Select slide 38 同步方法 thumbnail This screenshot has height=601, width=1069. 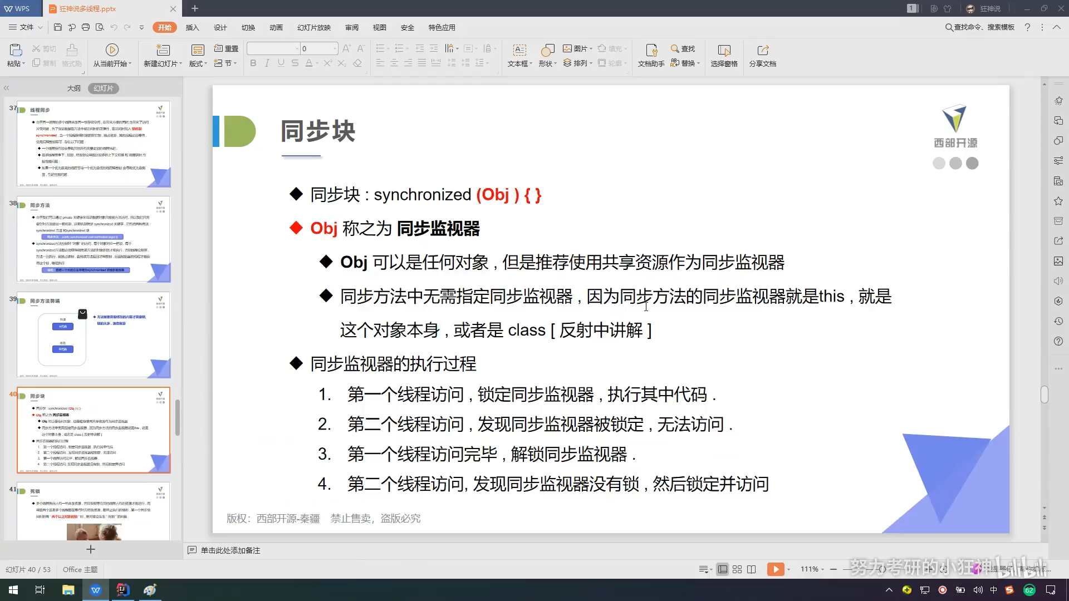coord(94,239)
